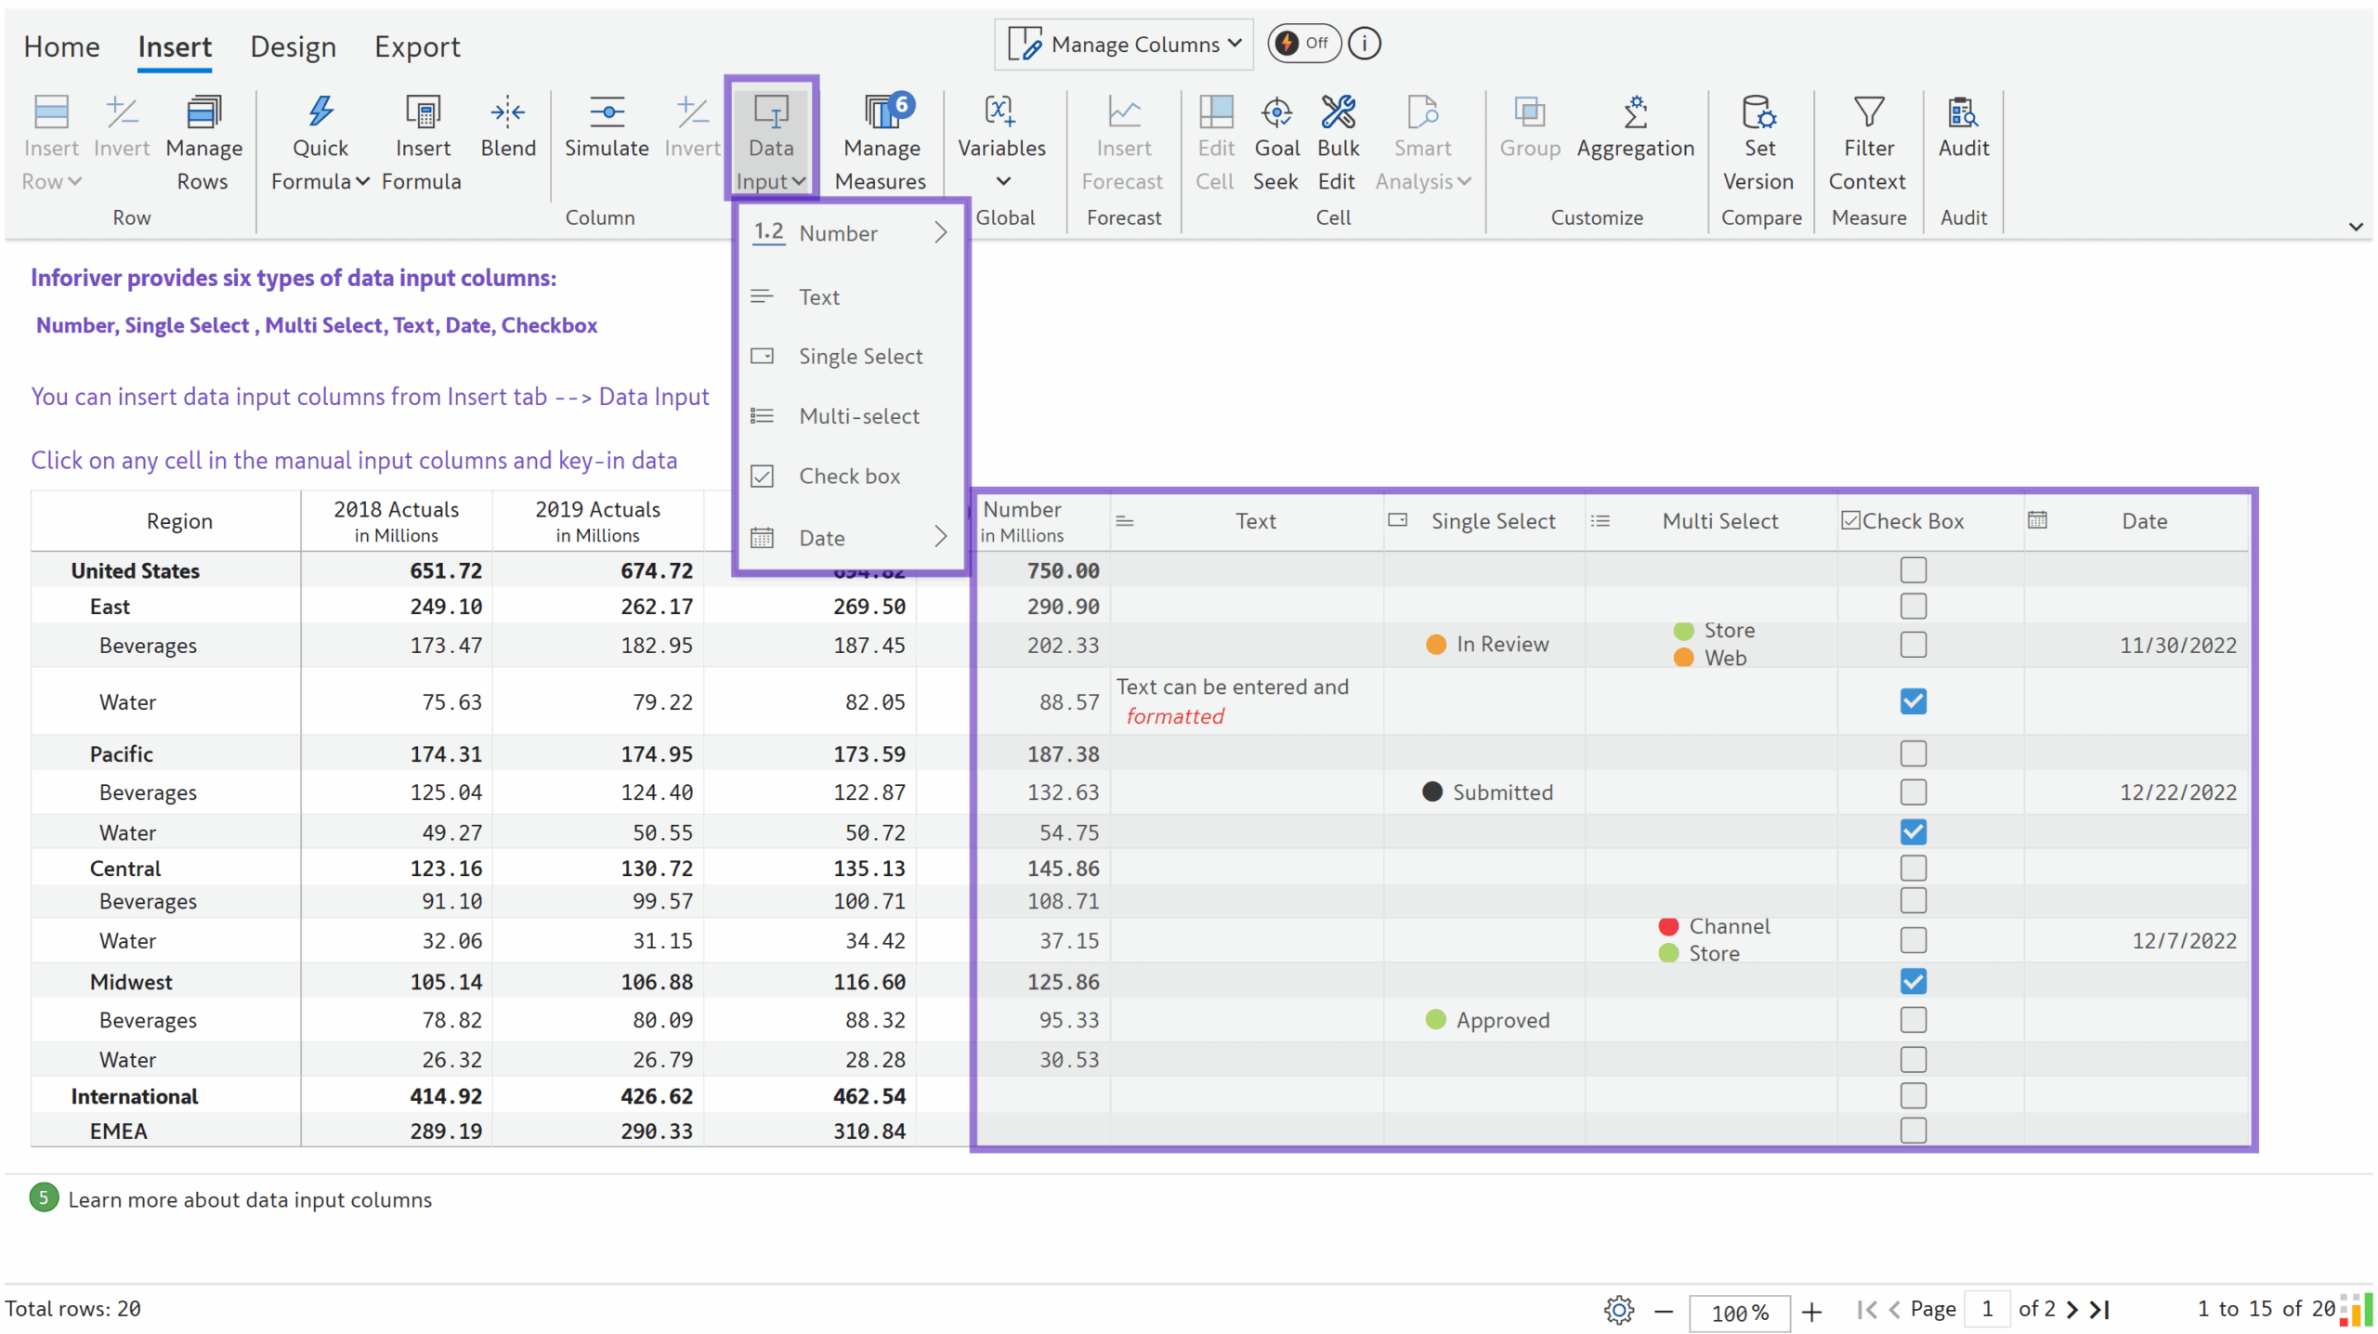
Task: Click the page number input field
Action: point(1988,1309)
